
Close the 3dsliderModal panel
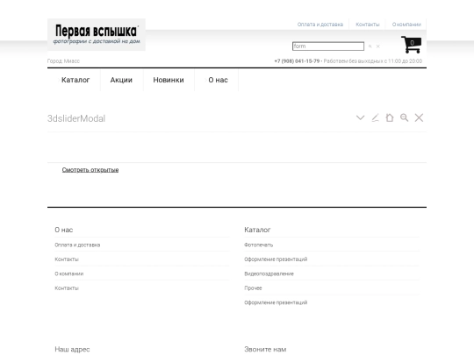(x=419, y=117)
